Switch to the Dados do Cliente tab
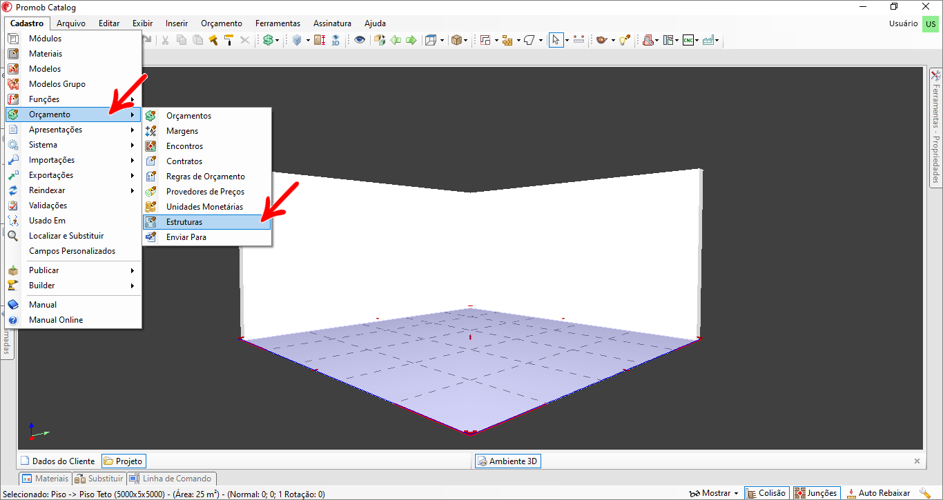Image resolution: width=943 pixels, height=500 pixels. (x=58, y=461)
